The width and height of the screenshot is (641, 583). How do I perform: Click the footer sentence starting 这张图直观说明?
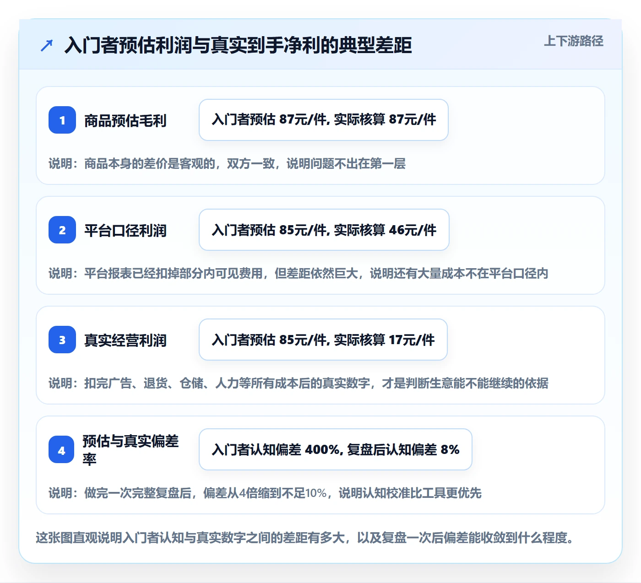(x=305, y=537)
